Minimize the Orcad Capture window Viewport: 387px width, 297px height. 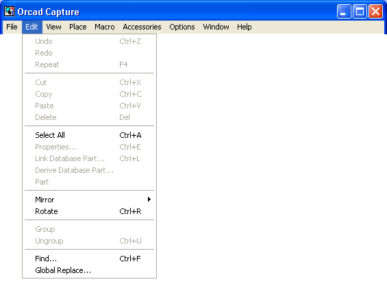coord(344,12)
